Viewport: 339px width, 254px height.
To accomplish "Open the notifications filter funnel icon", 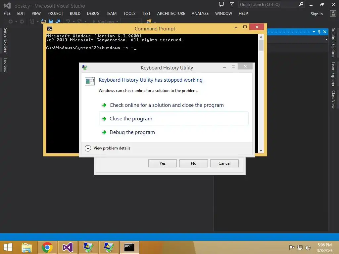I will 232,4.
